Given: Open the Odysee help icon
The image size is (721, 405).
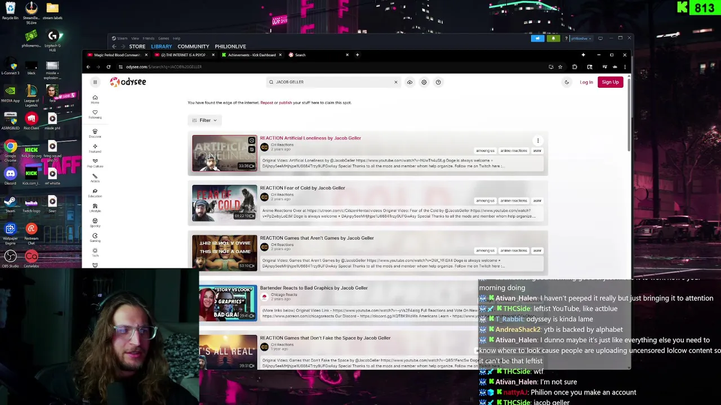Looking at the screenshot, I should click(438, 82).
